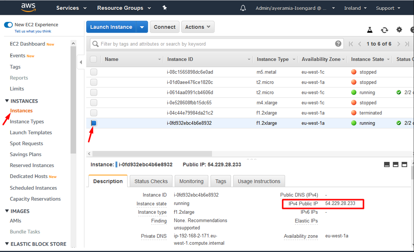The image size is (414, 252).
Task: Collapse the IMAGES section
Action: click(7, 211)
